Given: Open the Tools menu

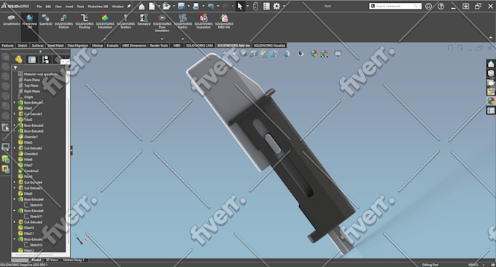Looking at the screenshot, I should click(81, 7).
